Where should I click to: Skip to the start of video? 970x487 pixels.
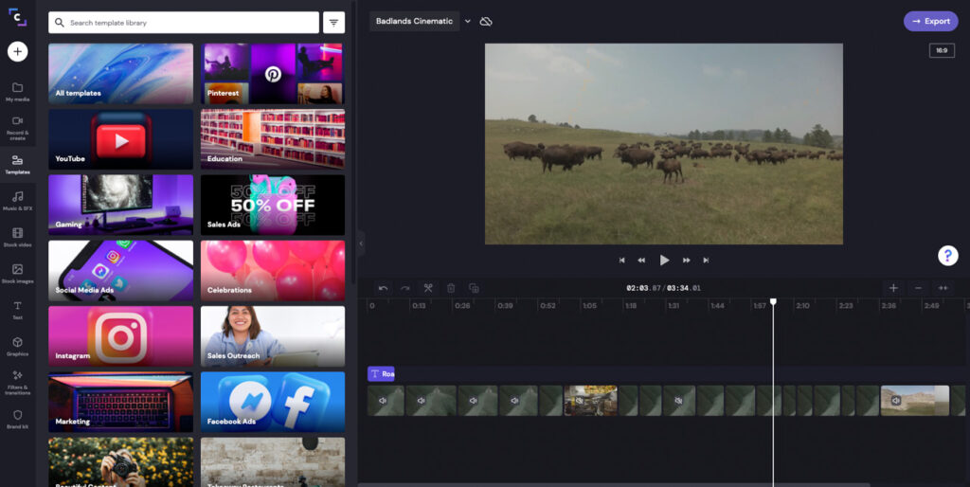pyautogui.click(x=621, y=261)
